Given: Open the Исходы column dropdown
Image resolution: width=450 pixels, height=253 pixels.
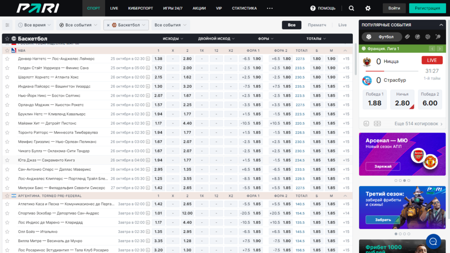Looking at the screenshot, I should click(x=173, y=39).
